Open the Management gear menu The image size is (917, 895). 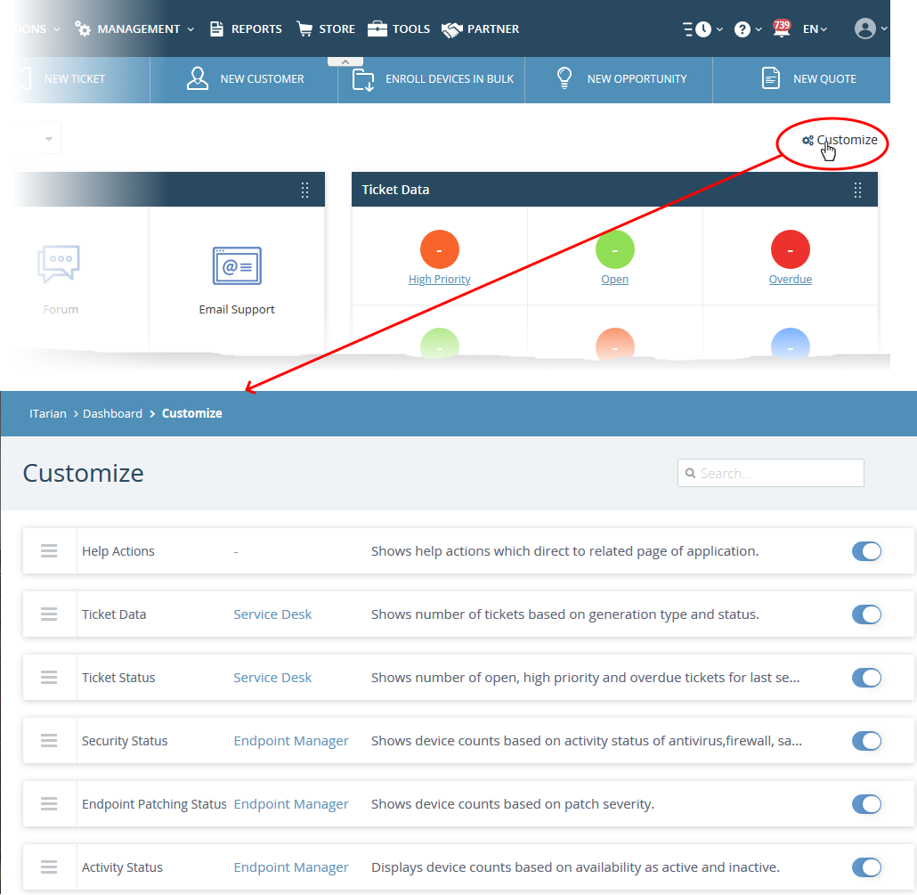tap(83, 28)
